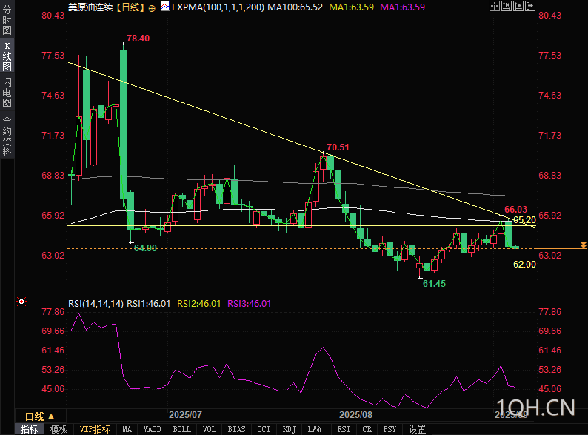Open the VIP指标 tab
Image resolution: width=588 pixels, height=435 pixels.
coord(95,429)
